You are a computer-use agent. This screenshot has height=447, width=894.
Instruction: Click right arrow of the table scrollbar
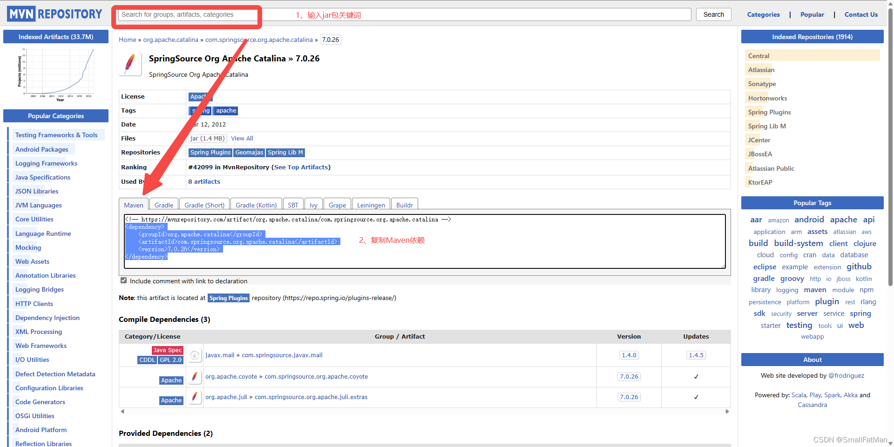[727, 411]
